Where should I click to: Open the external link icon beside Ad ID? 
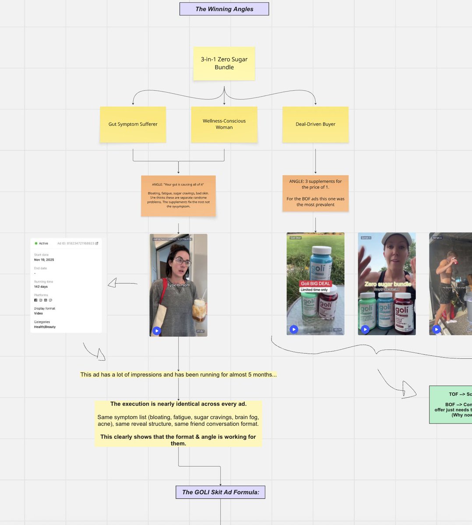(97, 243)
